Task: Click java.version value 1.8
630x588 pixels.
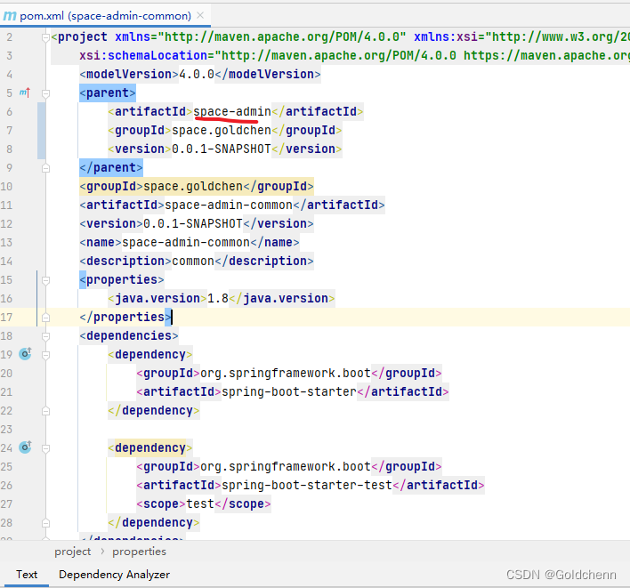Action: 218,298
